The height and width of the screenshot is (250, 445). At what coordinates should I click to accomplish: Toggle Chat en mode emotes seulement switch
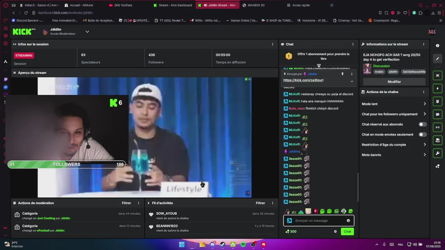point(422,134)
